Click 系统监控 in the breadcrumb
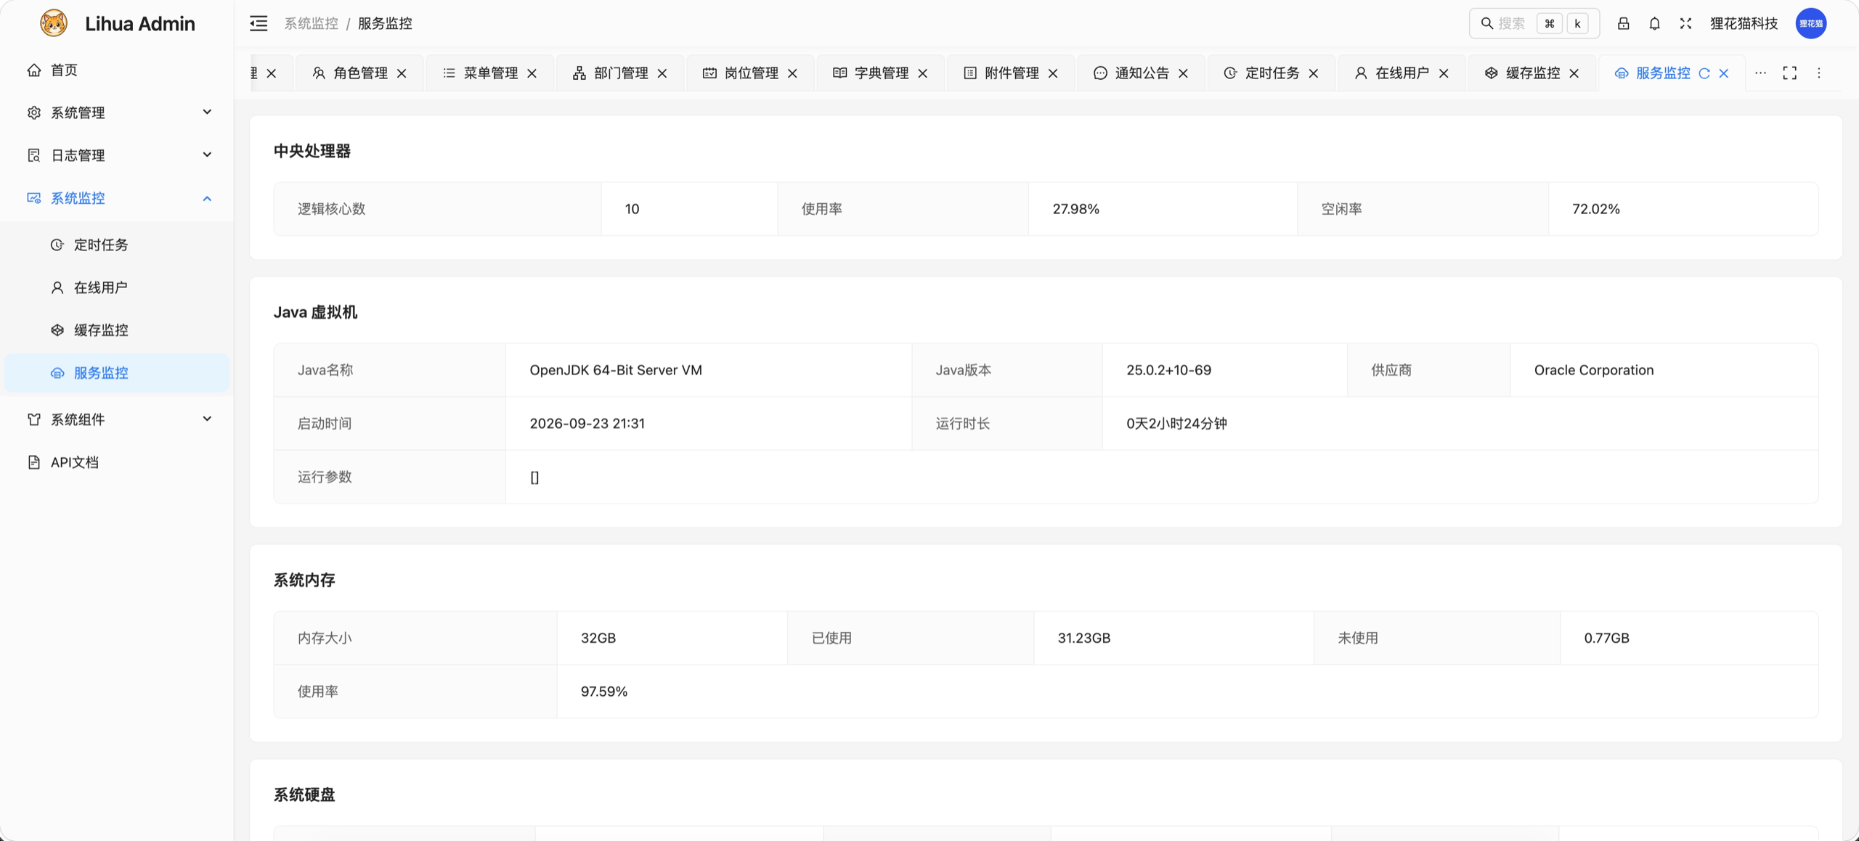Viewport: 1859px width, 841px height. 311,23
